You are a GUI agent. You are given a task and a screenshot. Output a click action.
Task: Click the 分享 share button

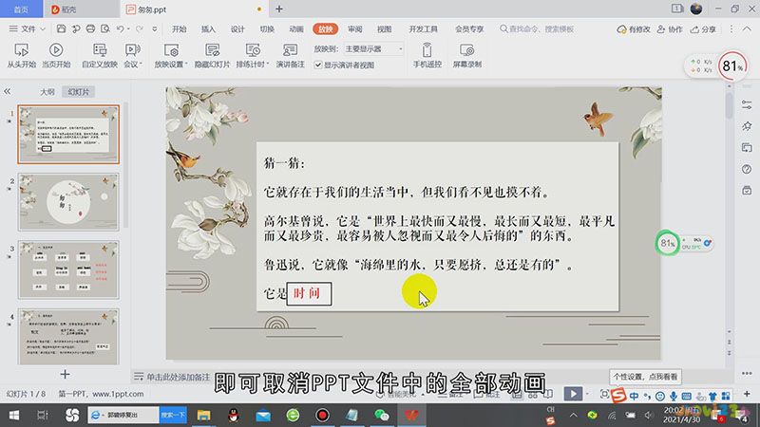click(x=703, y=29)
